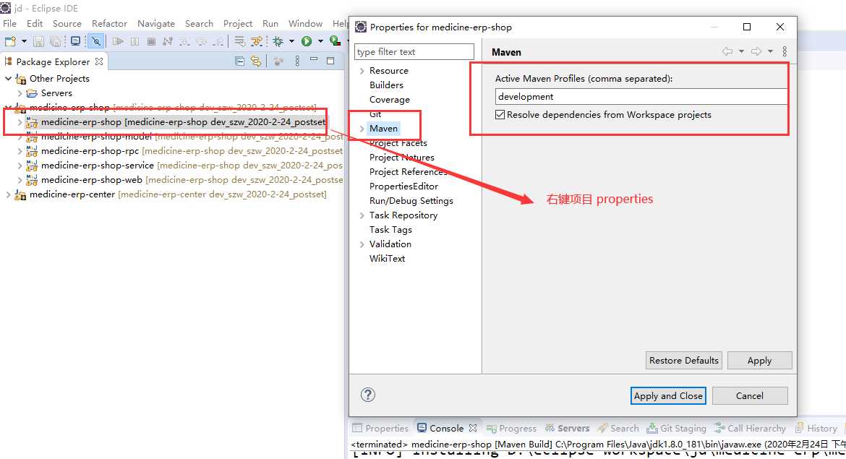
Task: Click the focus on active task icon
Action: tap(278, 61)
